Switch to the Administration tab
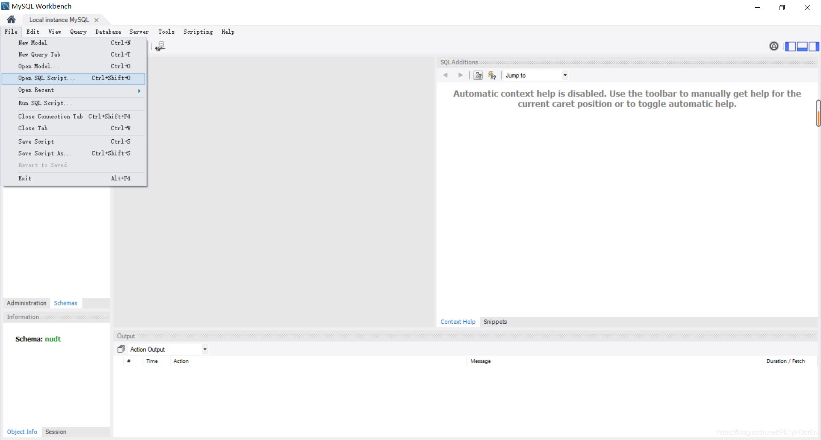The height and width of the screenshot is (440, 821). pyautogui.click(x=27, y=303)
